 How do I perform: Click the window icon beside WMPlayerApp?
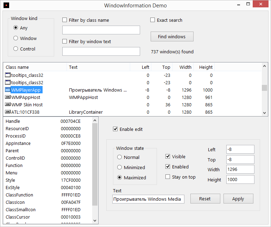8,90
